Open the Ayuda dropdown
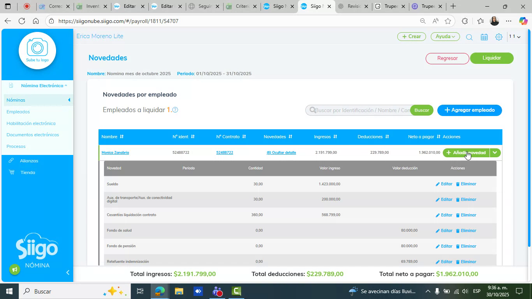 (445, 37)
